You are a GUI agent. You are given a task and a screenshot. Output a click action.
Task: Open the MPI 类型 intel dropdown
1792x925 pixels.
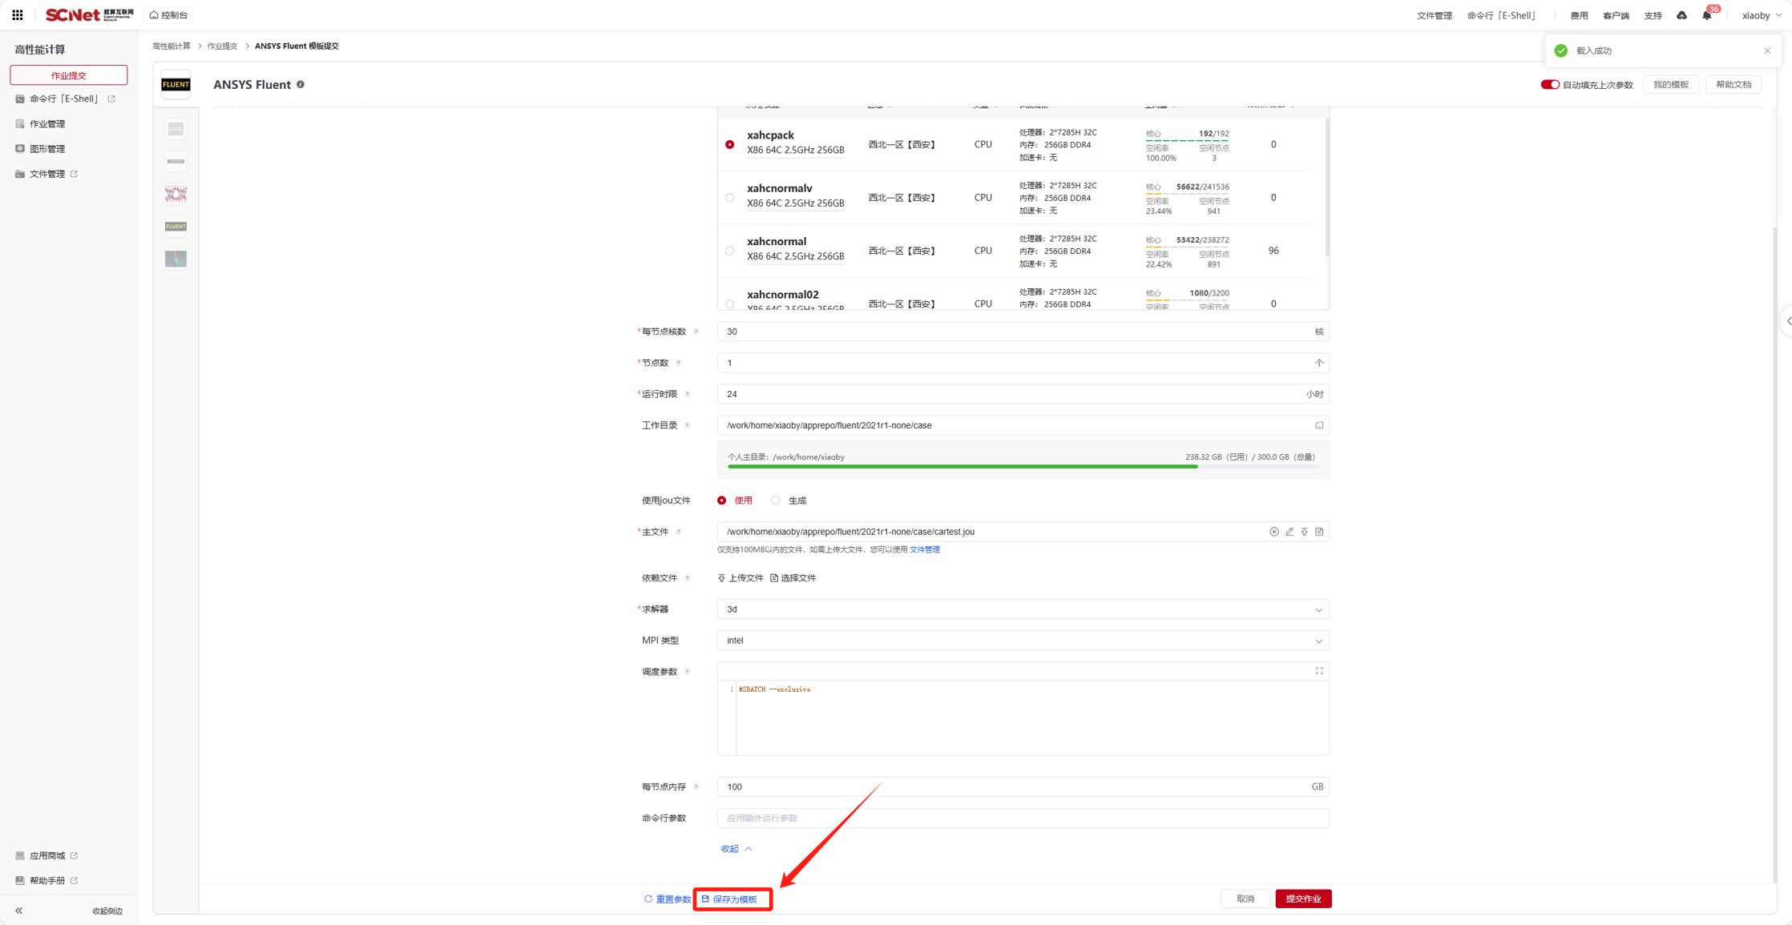point(1023,641)
